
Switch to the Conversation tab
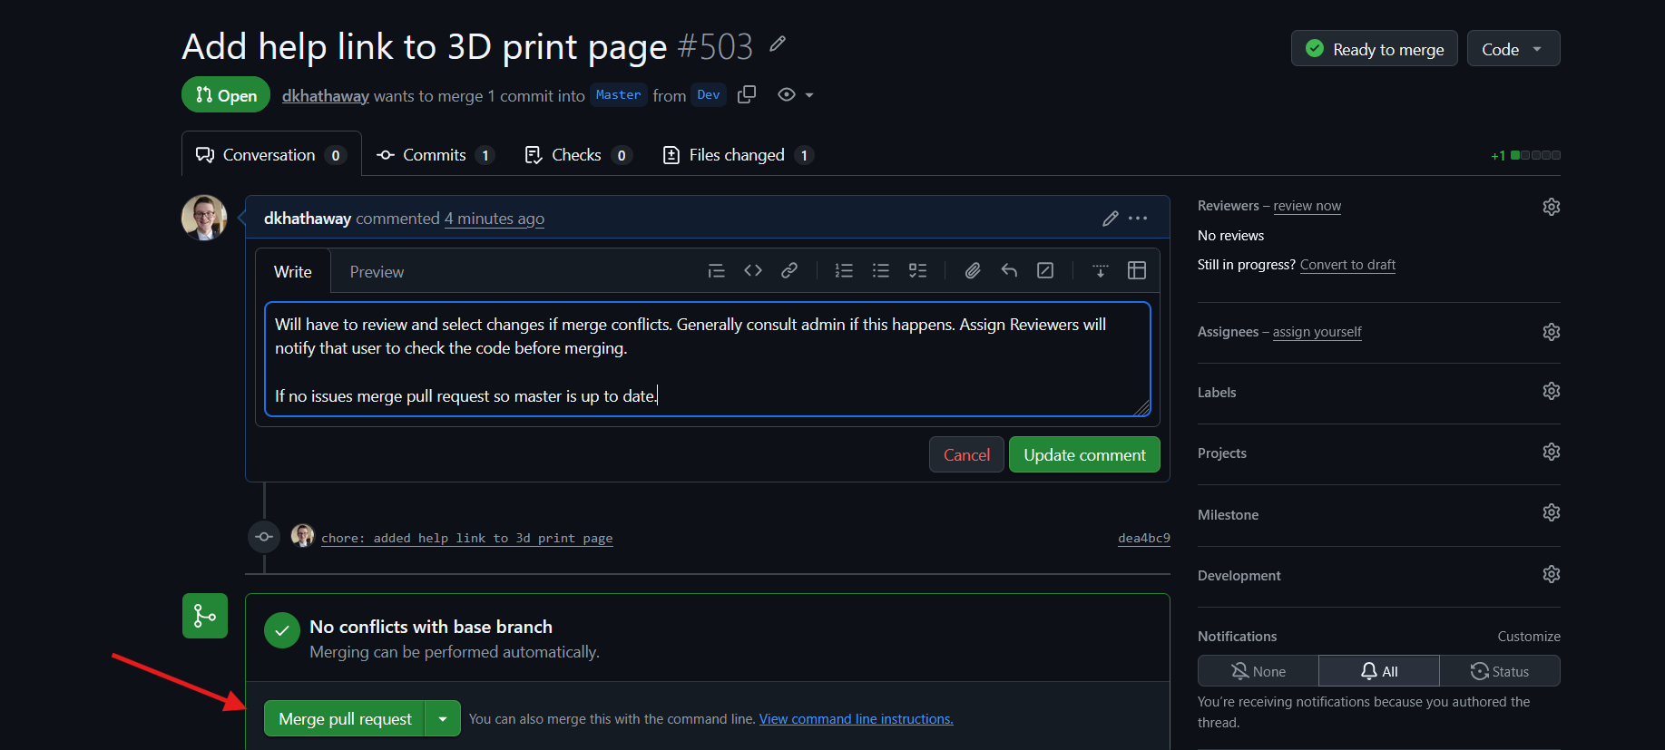point(271,155)
